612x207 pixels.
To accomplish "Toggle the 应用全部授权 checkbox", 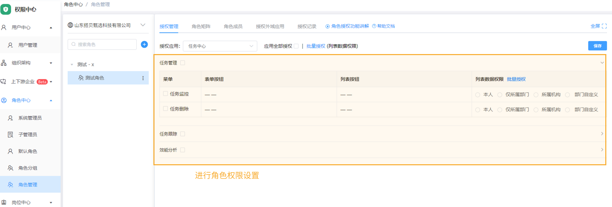I will coord(296,46).
